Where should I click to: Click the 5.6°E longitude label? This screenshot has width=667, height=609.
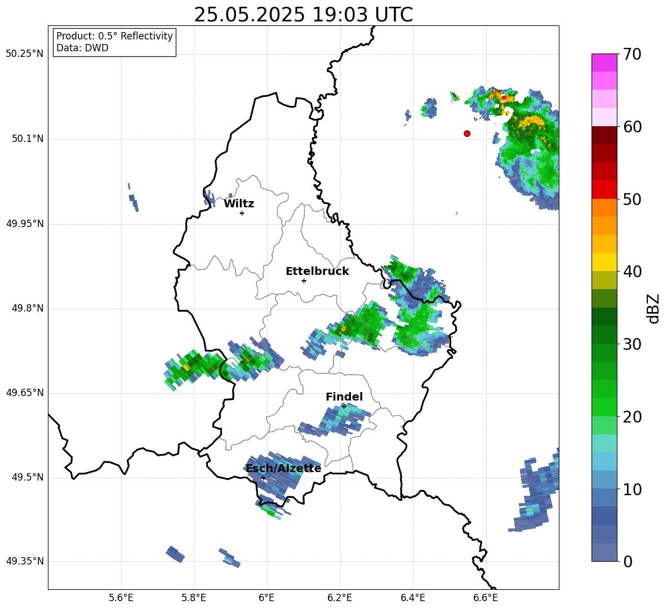coord(121,598)
